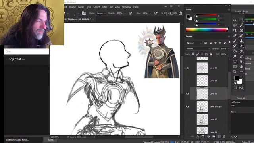Open the Layer menu

point(81,7)
